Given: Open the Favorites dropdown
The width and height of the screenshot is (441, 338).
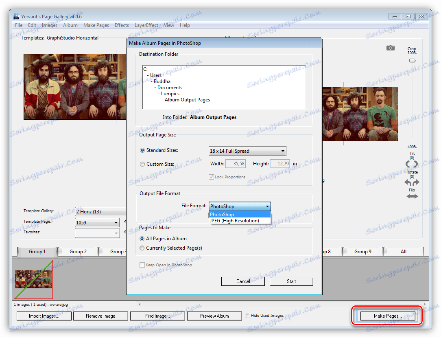Looking at the screenshot, I should (97, 233).
